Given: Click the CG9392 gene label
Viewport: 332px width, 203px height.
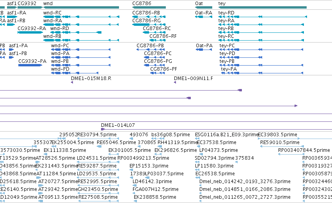Looking at the screenshot, I should [27, 4].
